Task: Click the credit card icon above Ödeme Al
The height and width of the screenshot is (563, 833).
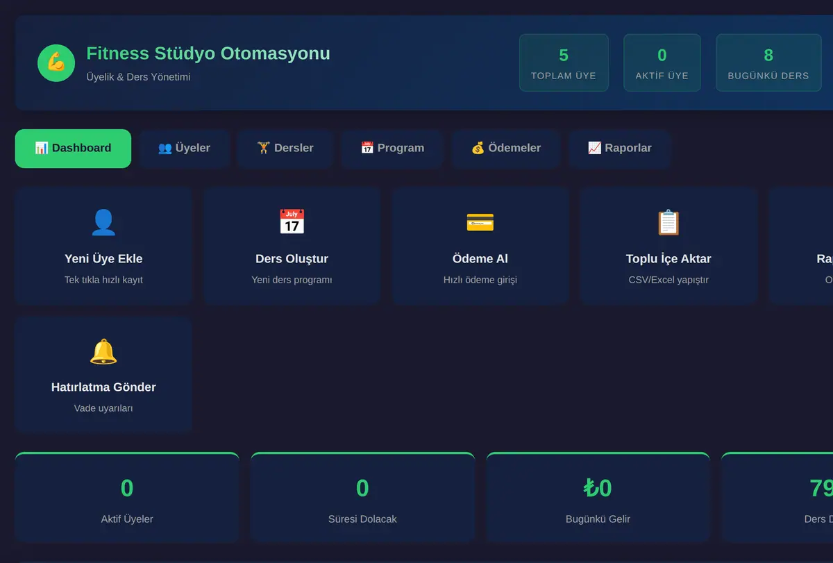Action: (x=480, y=222)
